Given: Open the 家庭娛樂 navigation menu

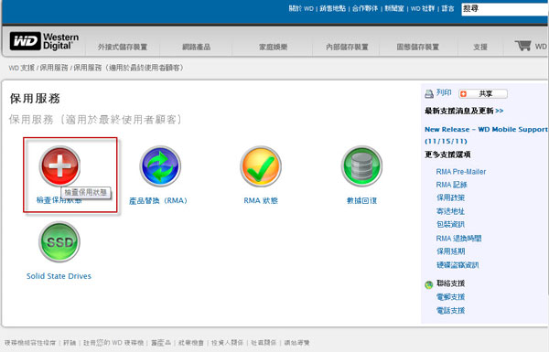Looking at the screenshot, I should click(273, 47).
